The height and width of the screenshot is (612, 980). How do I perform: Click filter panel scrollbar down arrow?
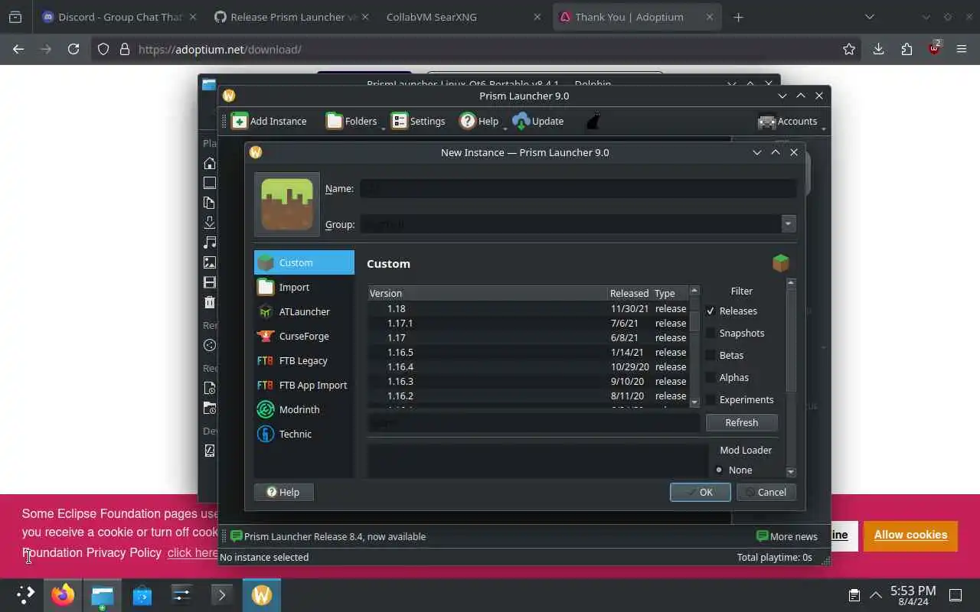791,472
